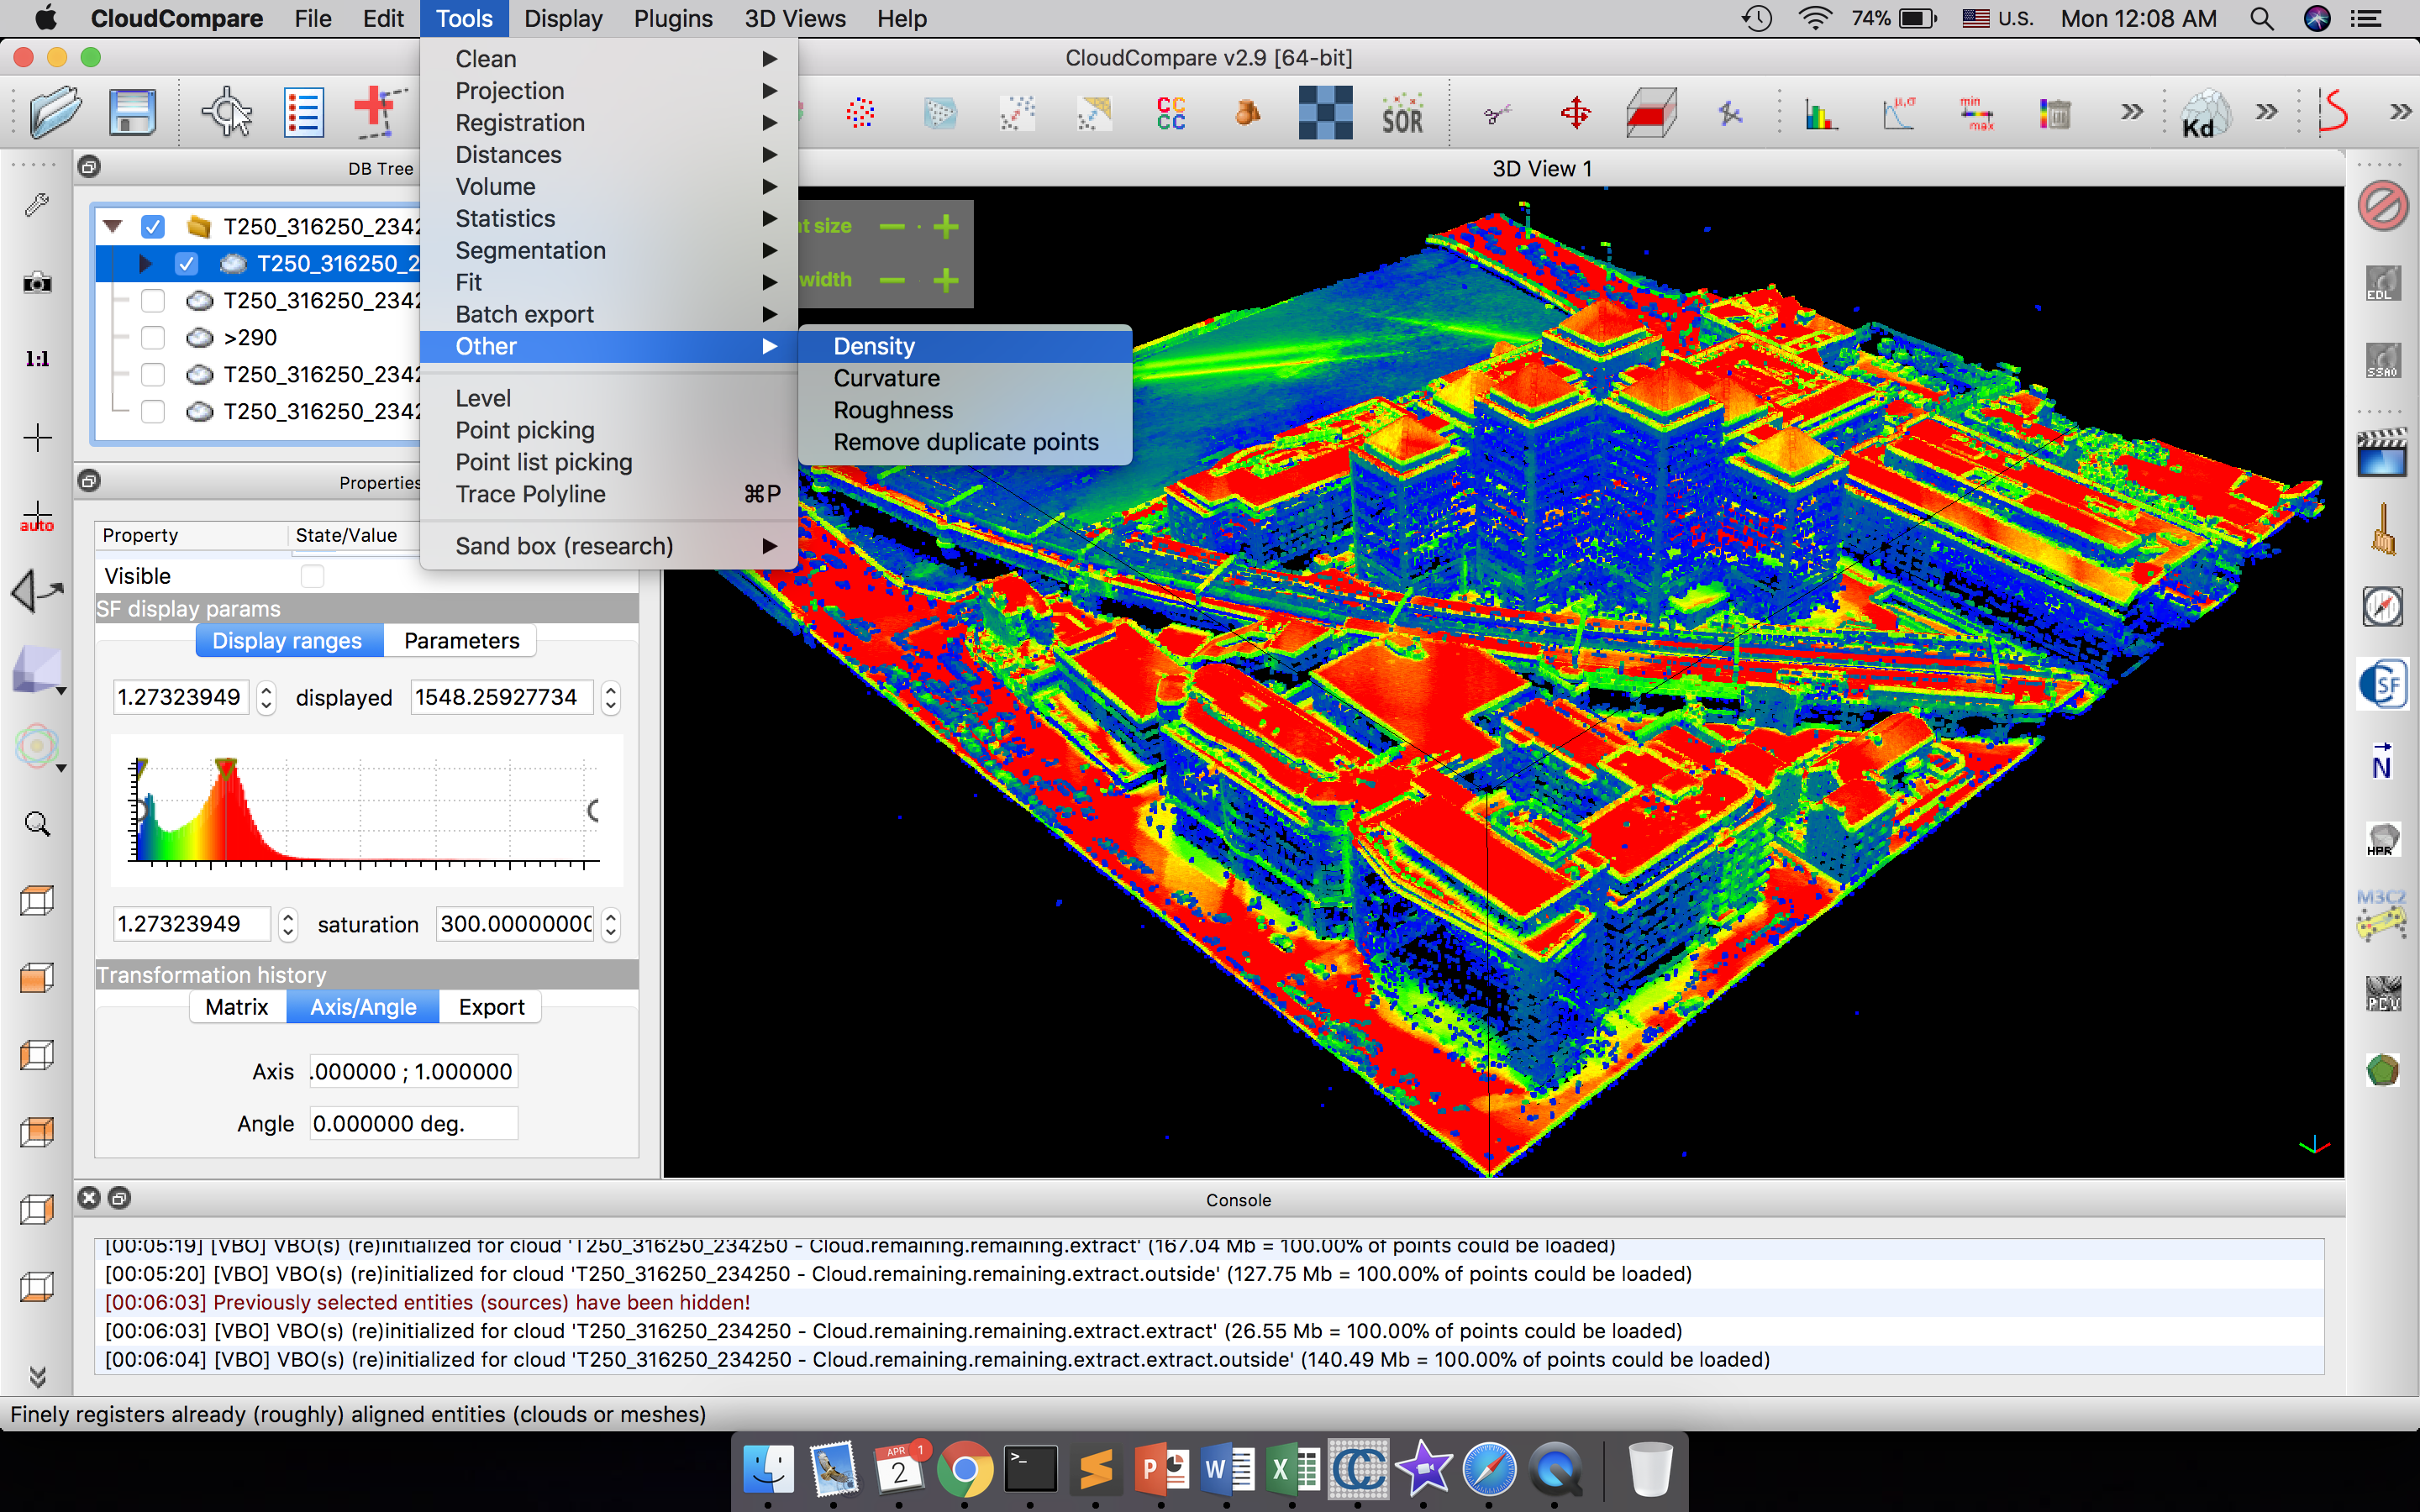Click the saturation maximum value field
Image resolution: width=2420 pixels, height=1512 pixels.
[x=516, y=924]
